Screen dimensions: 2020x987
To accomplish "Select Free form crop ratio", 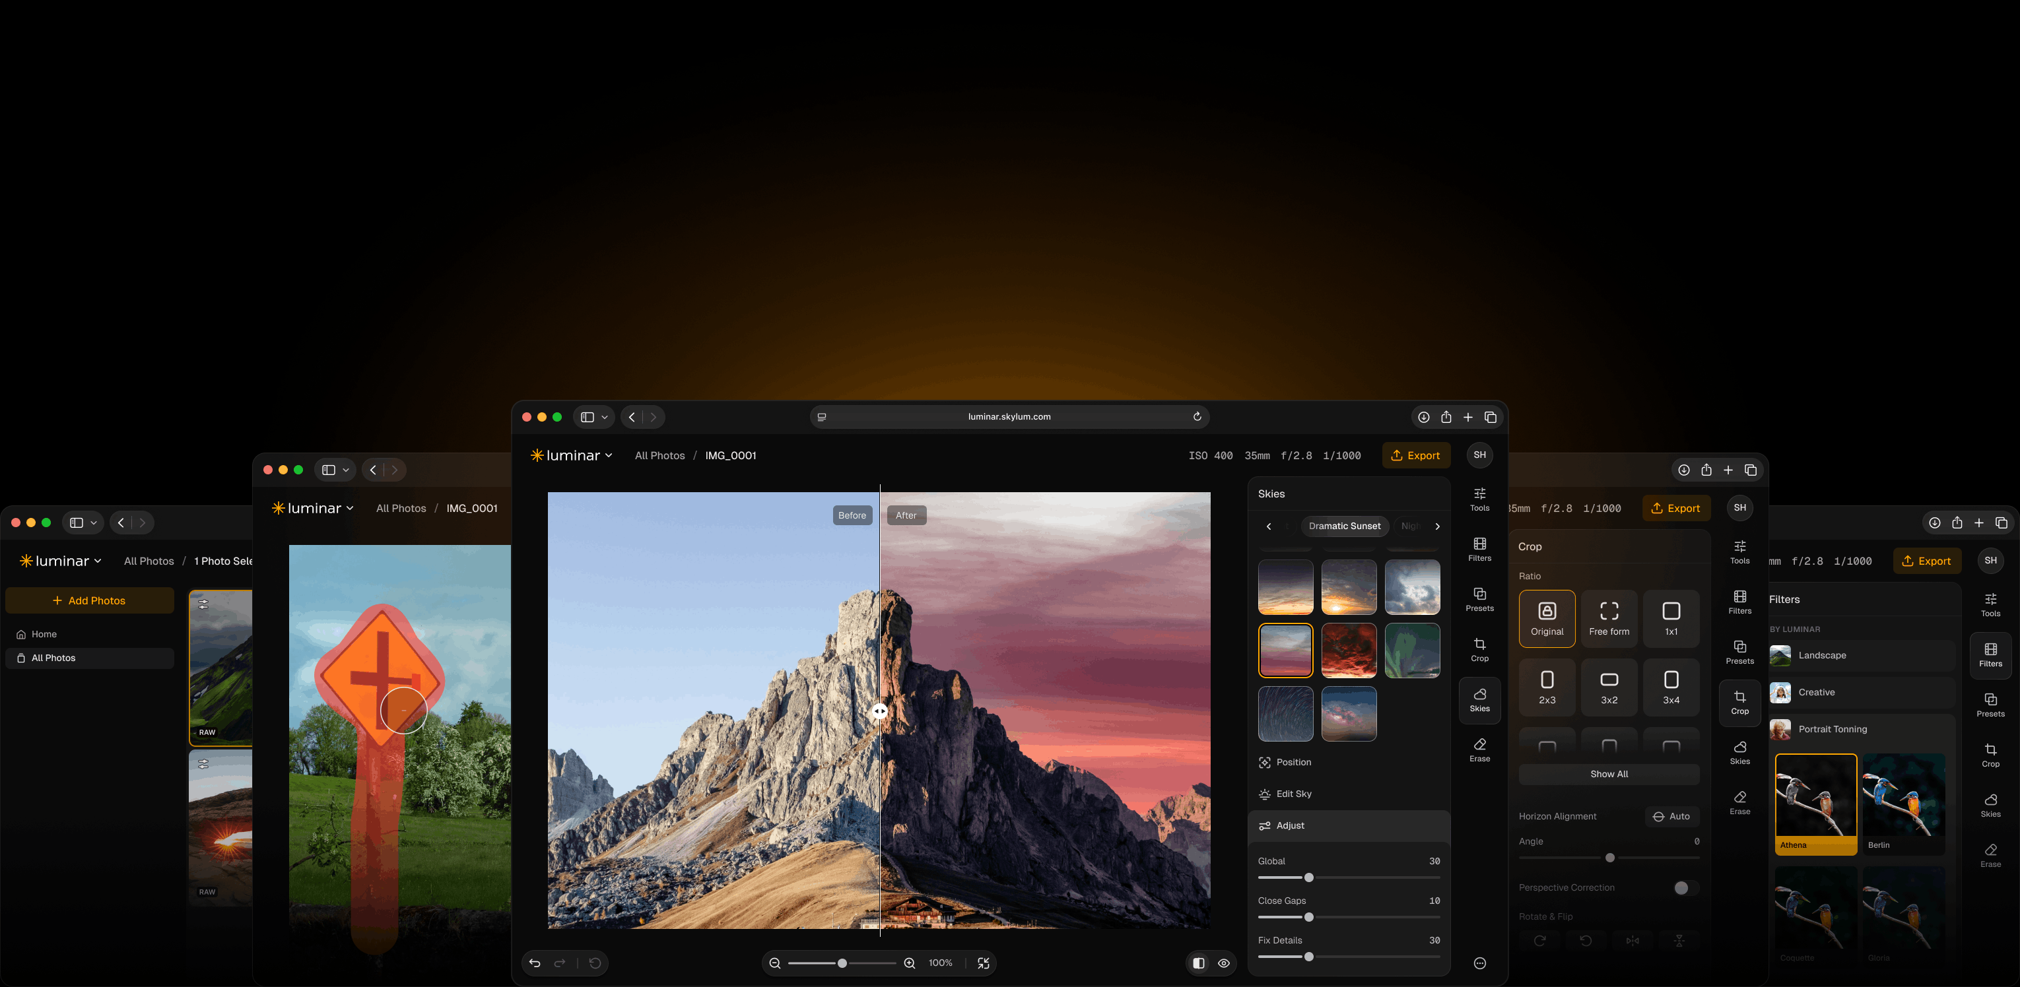I will point(1608,619).
